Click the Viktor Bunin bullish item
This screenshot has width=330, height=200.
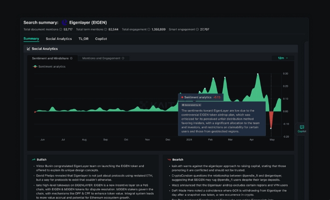pyautogui.click(x=90, y=168)
